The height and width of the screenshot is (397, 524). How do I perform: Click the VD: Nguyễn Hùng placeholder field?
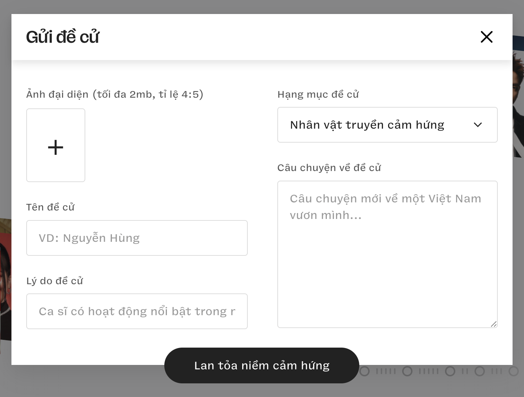pyautogui.click(x=137, y=238)
